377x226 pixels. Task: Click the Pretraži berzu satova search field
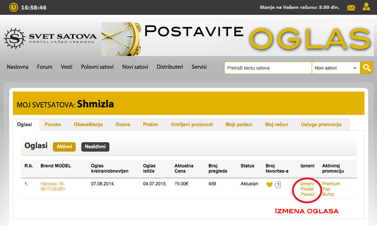coord(268,68)
